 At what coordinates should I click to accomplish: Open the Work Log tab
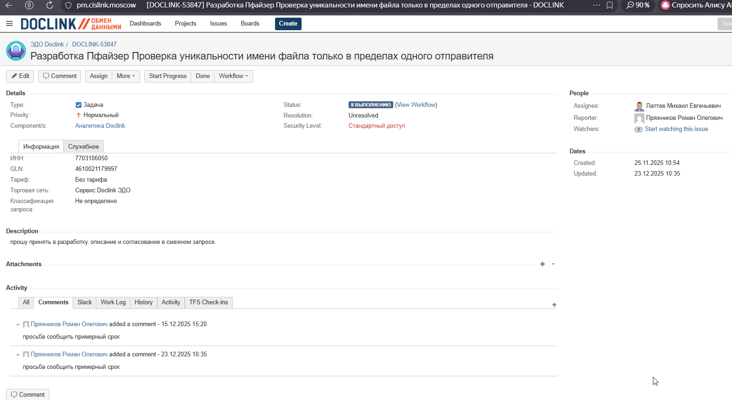click(x=113, y=302)
